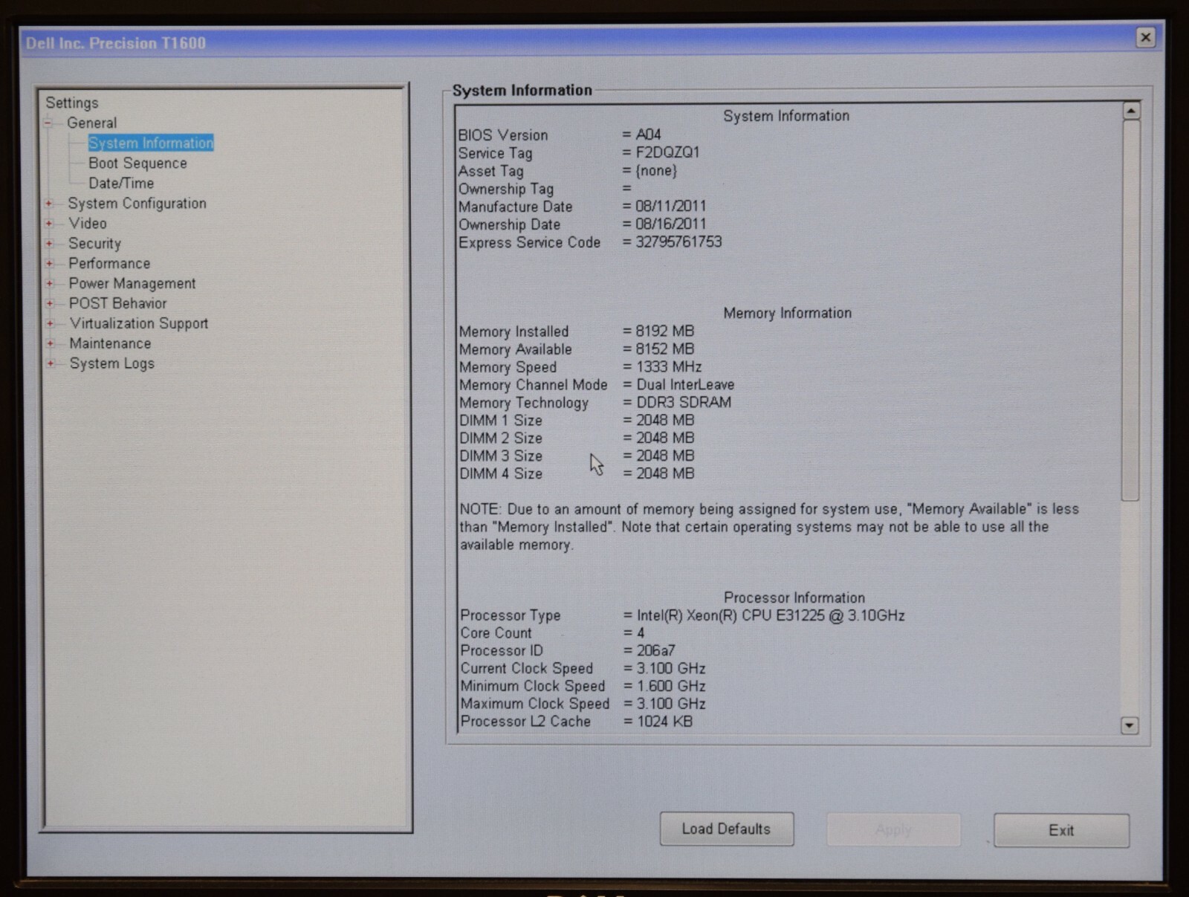
Task: Select the System Logs category
Action: (112, 364)
